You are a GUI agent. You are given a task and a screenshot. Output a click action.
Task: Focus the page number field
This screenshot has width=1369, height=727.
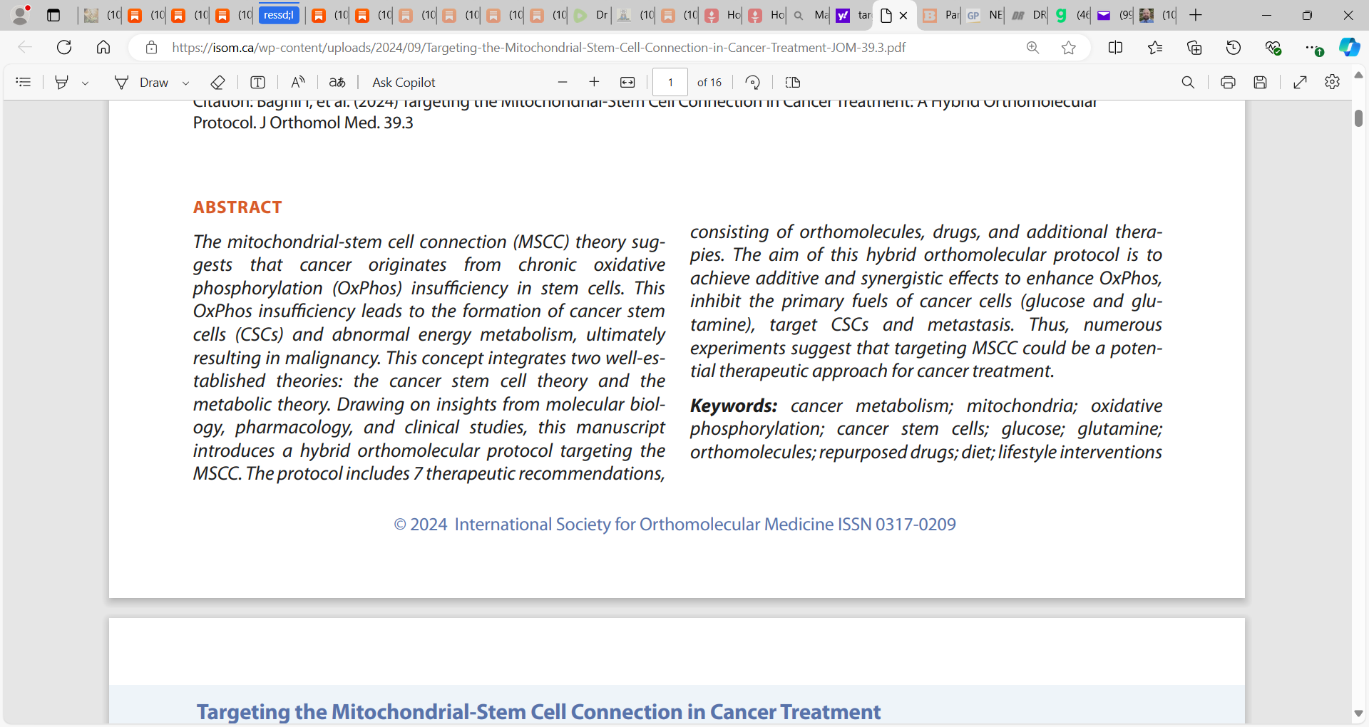tap(670, 82)
